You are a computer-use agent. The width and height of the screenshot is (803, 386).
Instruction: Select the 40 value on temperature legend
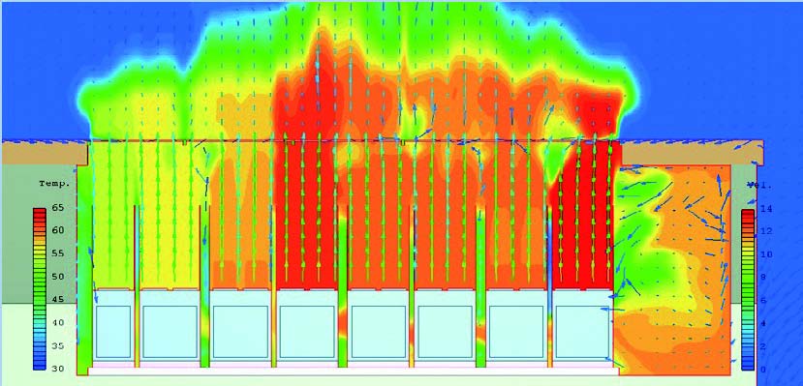pyautogui.click(x=58, y=322)
